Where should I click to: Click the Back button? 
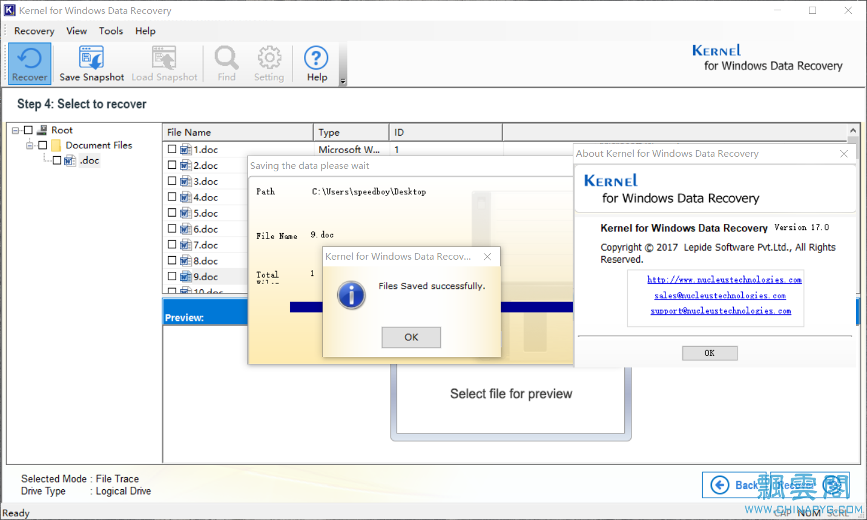coord(735,485)
